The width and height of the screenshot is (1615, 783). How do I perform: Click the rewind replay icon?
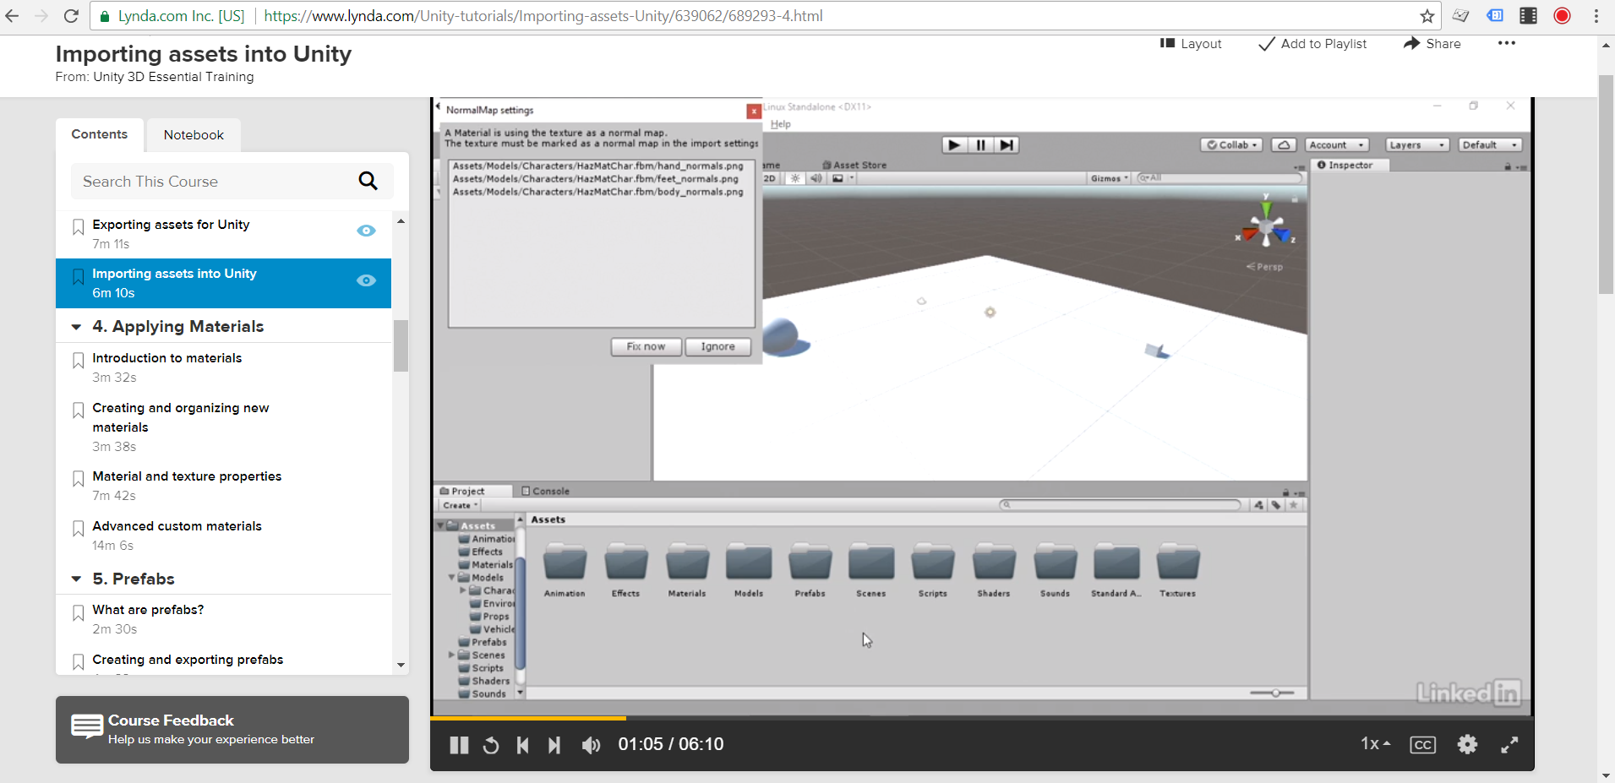coord(491,745)
